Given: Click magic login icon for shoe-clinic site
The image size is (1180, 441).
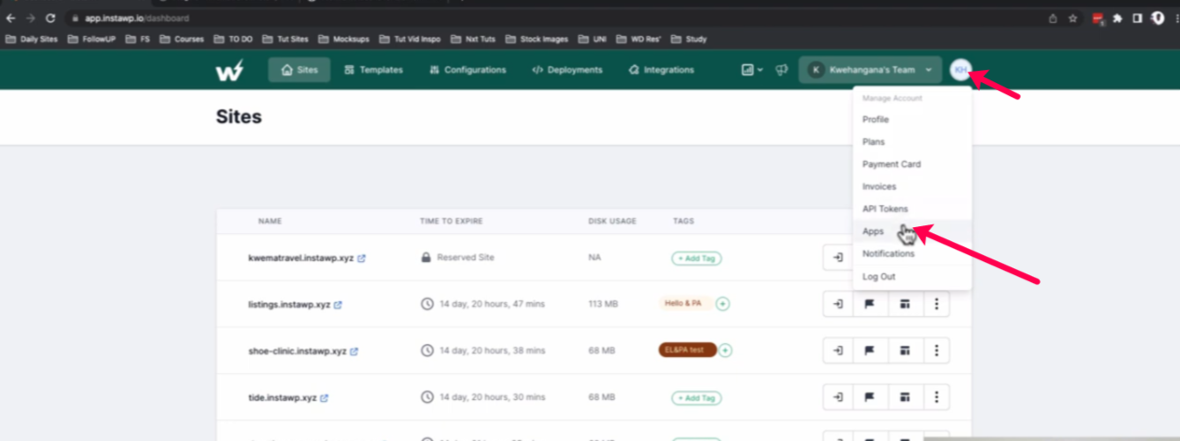Looking at the screenshot, I should [838, 350].
